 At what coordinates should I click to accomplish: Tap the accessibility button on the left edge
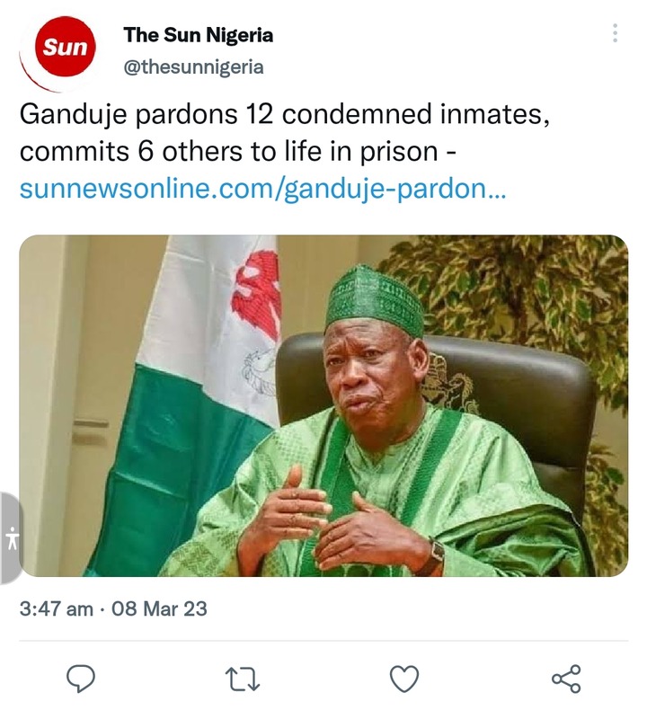[x=11, y=538]
